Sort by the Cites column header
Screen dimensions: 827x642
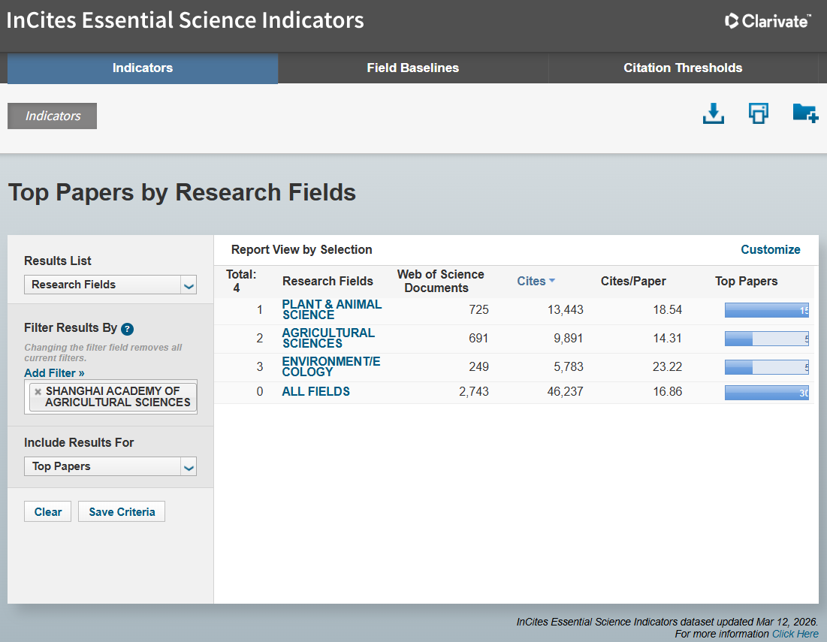[x=531, y=282]
